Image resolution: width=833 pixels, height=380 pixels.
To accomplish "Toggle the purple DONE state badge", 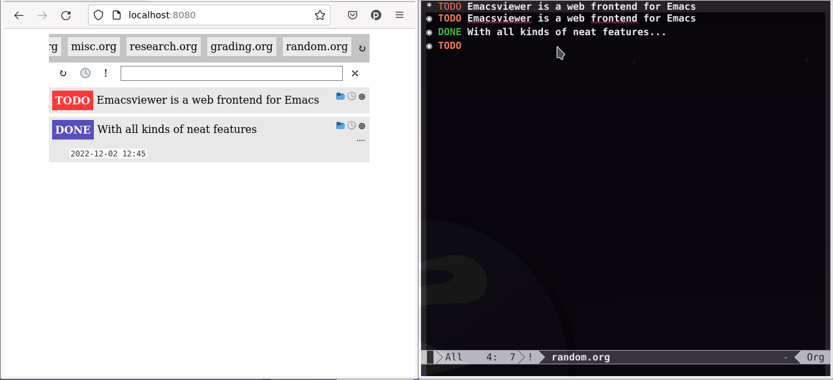I will [73, 130].
